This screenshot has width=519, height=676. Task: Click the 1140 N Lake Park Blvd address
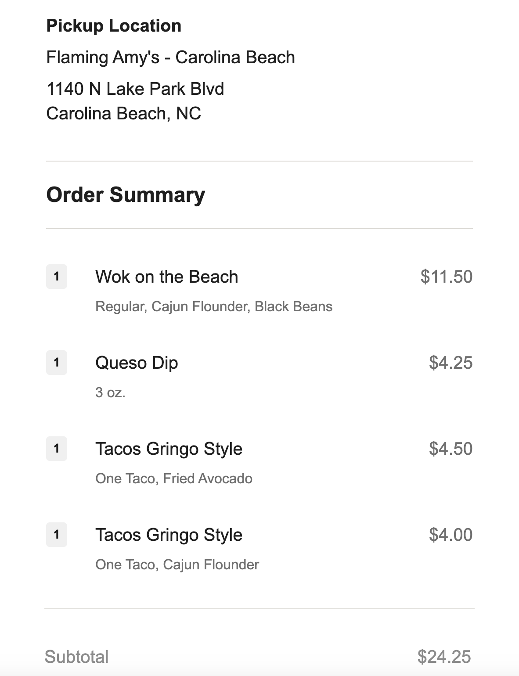(x=135, y=89)
